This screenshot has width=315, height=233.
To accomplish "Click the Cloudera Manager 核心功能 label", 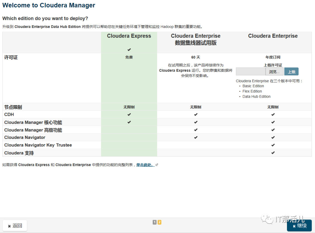I will click(33, 122).
